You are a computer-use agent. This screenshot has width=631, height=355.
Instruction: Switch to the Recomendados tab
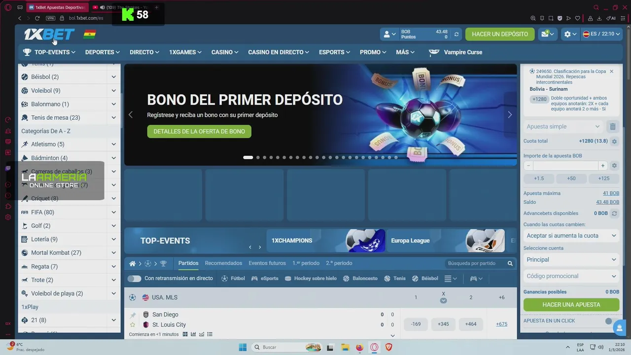(223, 263)
